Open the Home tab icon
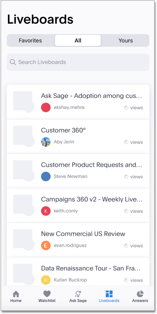 (16, 294)
